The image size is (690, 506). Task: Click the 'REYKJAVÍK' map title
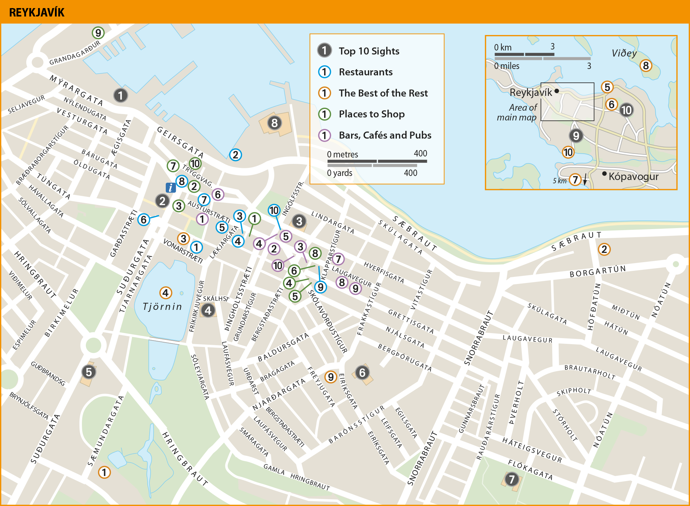coord(37,12)
